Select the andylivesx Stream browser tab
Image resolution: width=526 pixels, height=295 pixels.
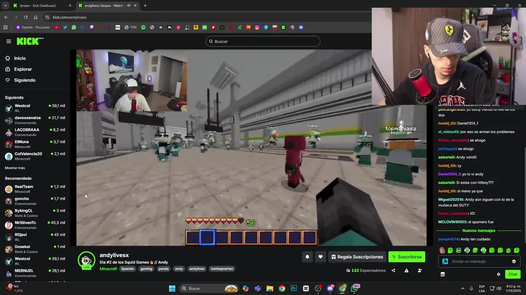pos(107,6)
